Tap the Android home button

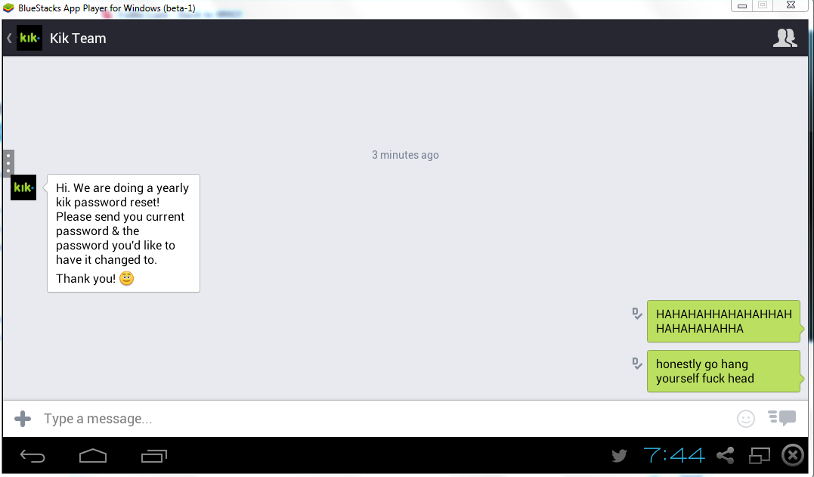click(93, 456)
